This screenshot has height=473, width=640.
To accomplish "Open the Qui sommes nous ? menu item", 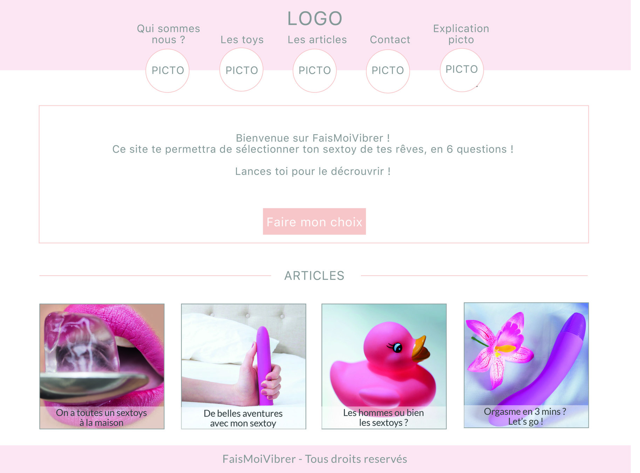I will click(x=168, y=34).
